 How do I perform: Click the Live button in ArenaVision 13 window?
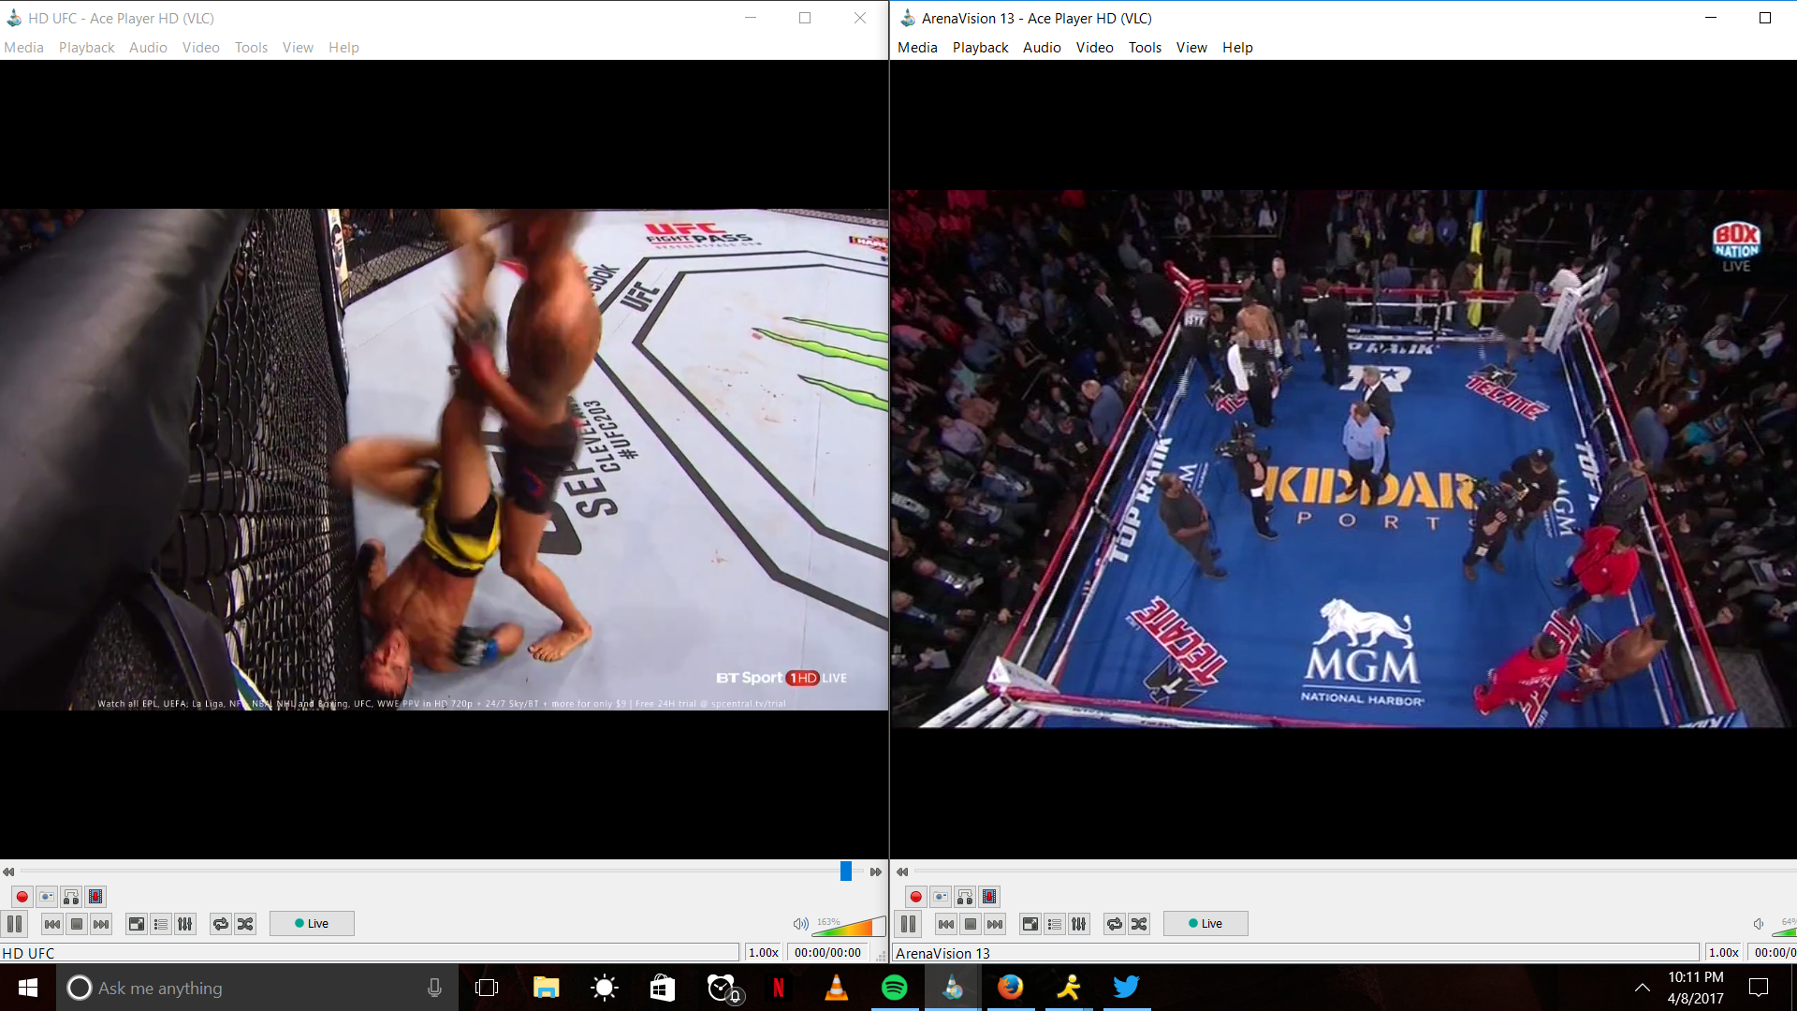coord(1205,924)
